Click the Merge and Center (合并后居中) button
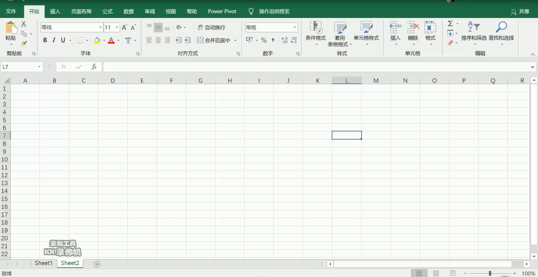Image resolution: width=538 pixels, height=277 pixels. tap(214, 40)
